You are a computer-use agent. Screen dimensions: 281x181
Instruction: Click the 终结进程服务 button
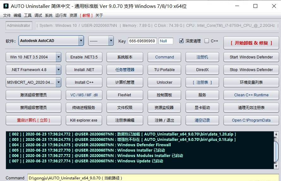point(84,108)
